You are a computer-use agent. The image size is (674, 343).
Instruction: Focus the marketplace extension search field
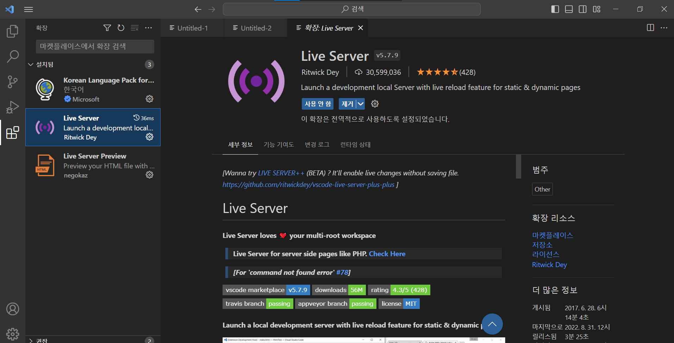[x=95, y=46]
